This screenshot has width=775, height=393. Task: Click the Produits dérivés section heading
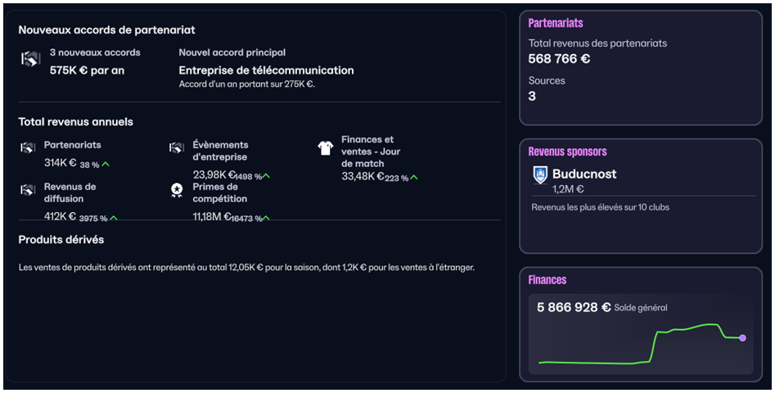tap(61, 240)
